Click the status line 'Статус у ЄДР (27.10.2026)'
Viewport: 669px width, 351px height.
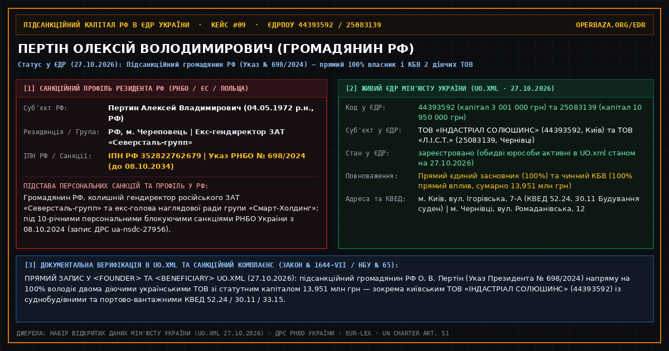[x=245, y=65]
